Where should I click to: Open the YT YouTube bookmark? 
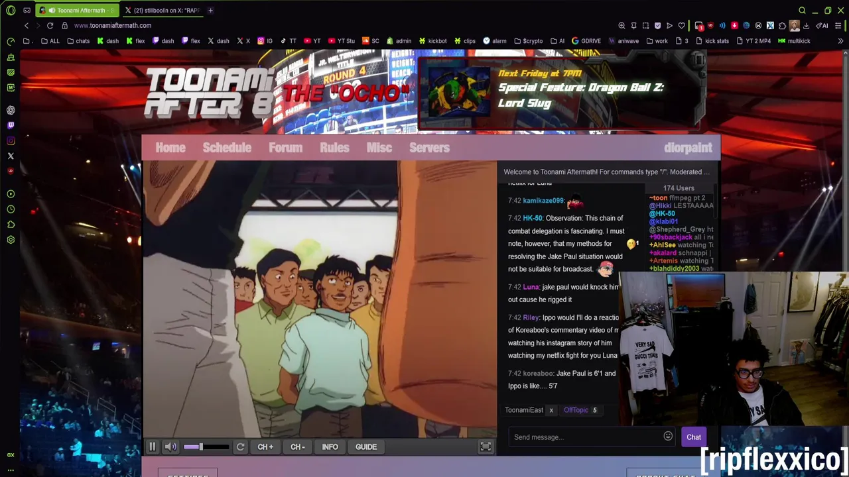point(312,41)
